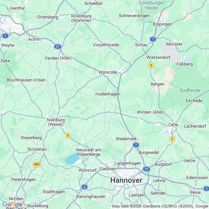Select the Celle town label
The width and height of the screenshot is (209, 209).
[x=173, y=125]
